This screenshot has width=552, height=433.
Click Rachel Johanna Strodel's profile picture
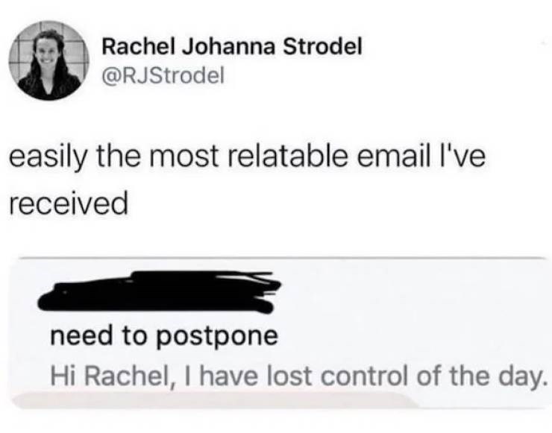(48, 60)
